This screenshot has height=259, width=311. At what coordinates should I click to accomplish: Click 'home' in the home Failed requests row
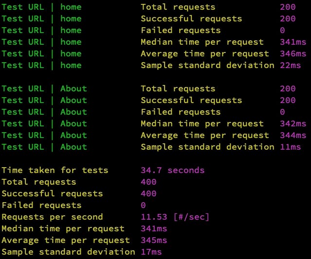point(71,31)
